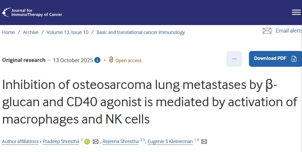The image size is (302, 152).
Task: Click the Journal for ImmunoTherapy of Cancer logo
Action: pyautogui.click(x=32, y=12)
